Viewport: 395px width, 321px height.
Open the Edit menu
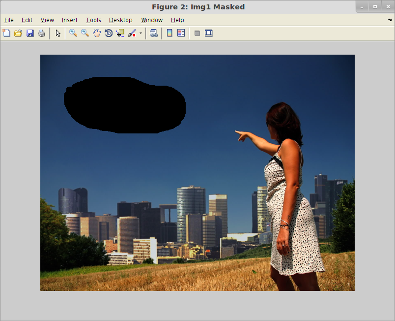coord(27,20)
